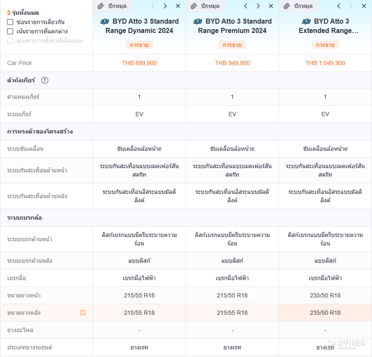Select the ขนาดยางหน้า row label

coord(24,295)
